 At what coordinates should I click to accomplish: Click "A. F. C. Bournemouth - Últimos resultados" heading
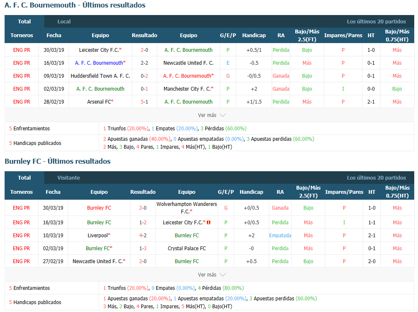pyautogui.click(x=75, y=5)
